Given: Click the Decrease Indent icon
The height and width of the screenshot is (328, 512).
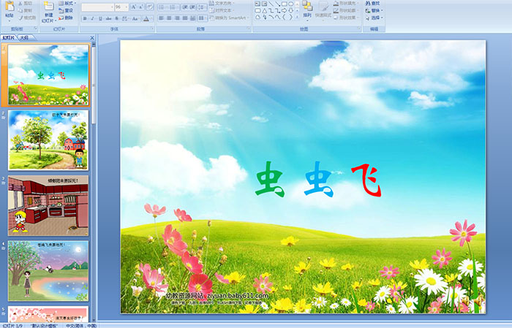Looking at the screenshot, I should (185, 7).
